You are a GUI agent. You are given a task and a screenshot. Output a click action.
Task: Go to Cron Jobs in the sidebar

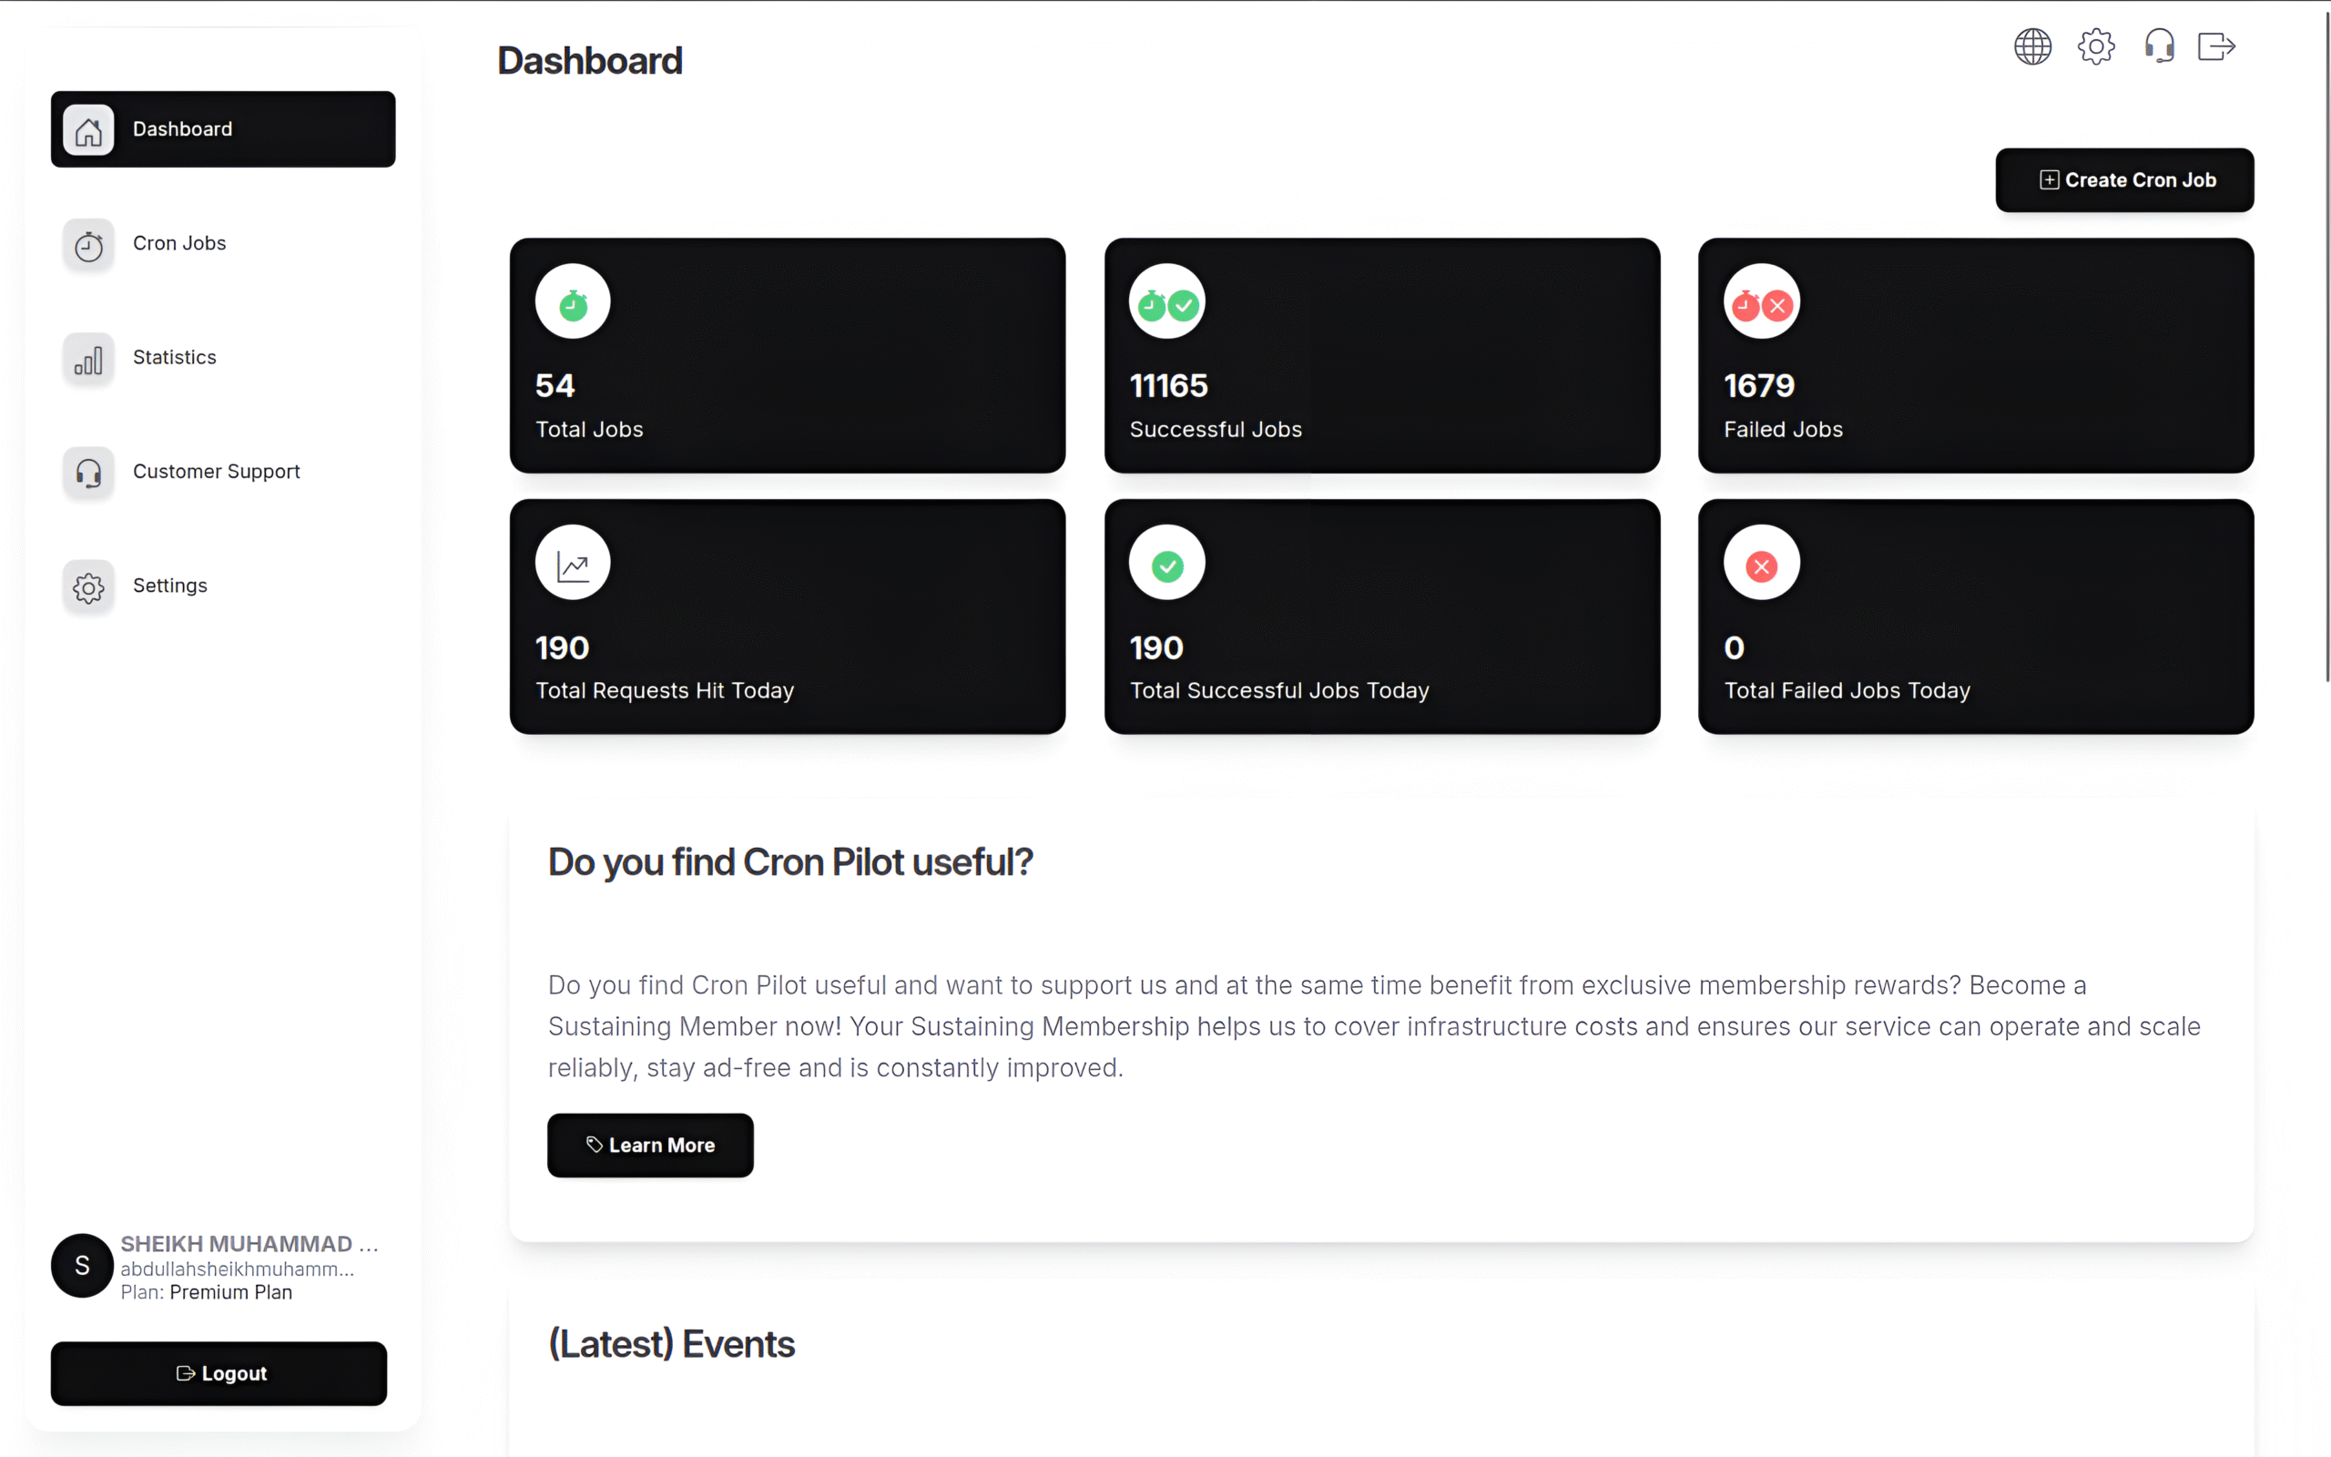pyautogui.click(x=179, y=244)
